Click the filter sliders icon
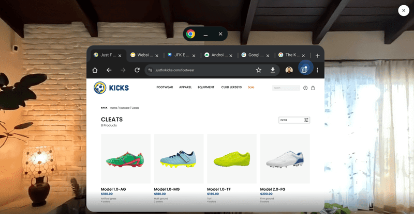Screen dimensions: 414x214 tap(306, 120)
